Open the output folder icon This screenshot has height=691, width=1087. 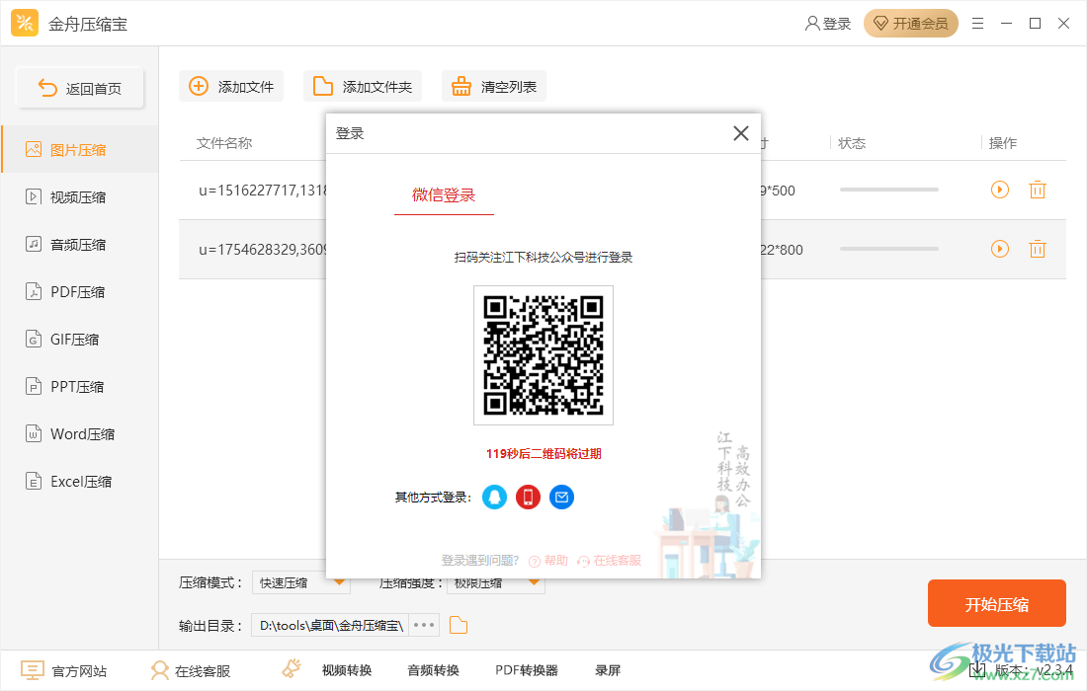pyautogui.click(x=459, y=625)
